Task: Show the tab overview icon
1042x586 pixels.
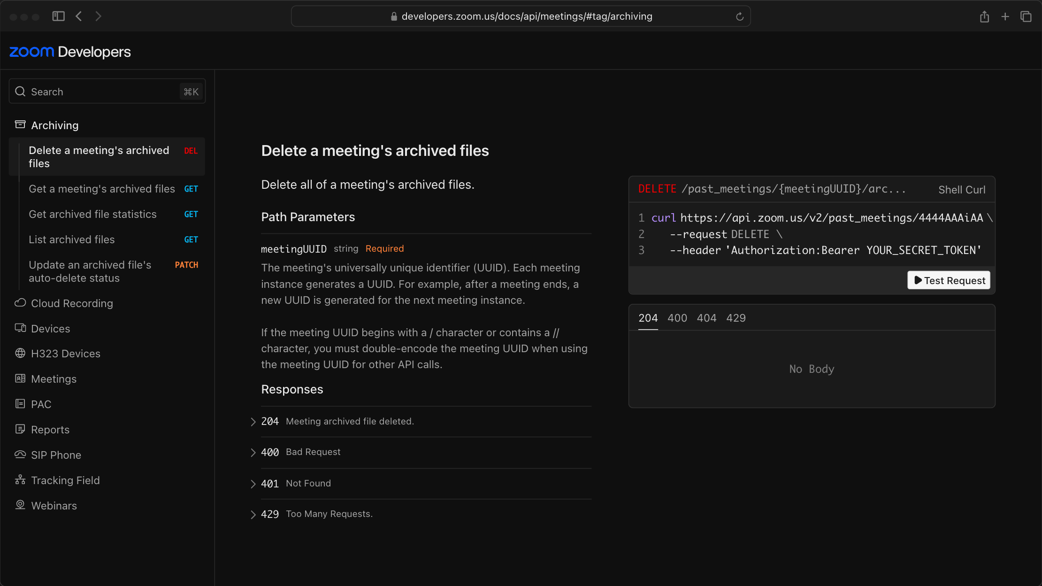Action: tap(1026, 16)
